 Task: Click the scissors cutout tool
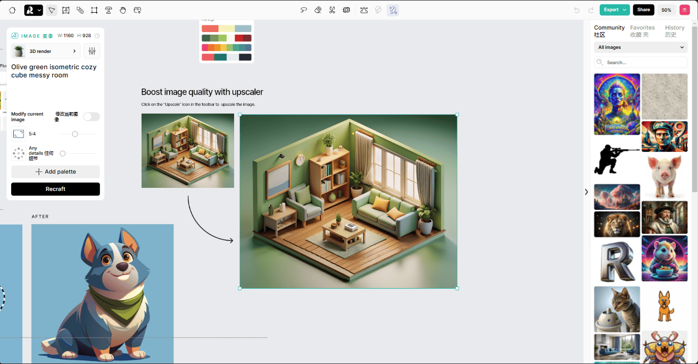[x=332, y=10]
